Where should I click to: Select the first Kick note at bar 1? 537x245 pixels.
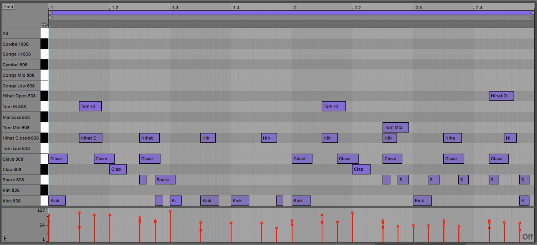[57, 201]
